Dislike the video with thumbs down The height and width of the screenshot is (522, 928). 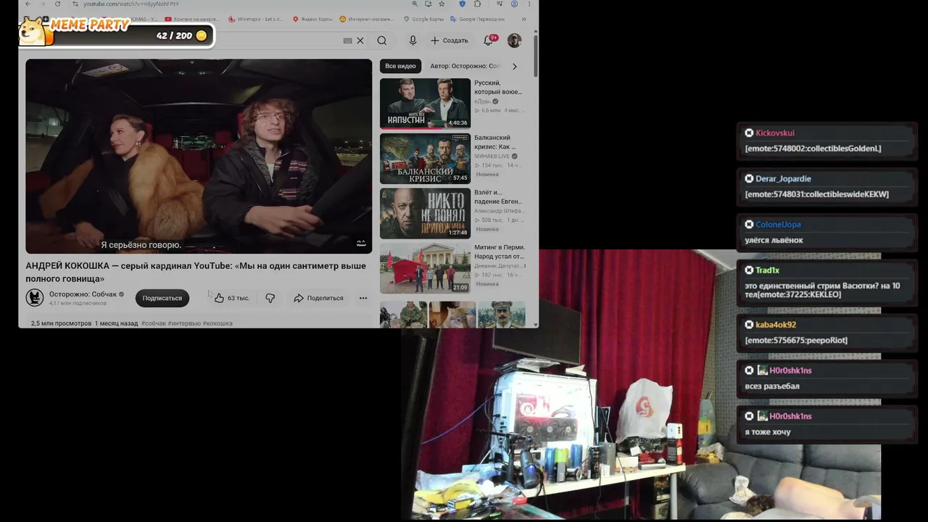270,298
